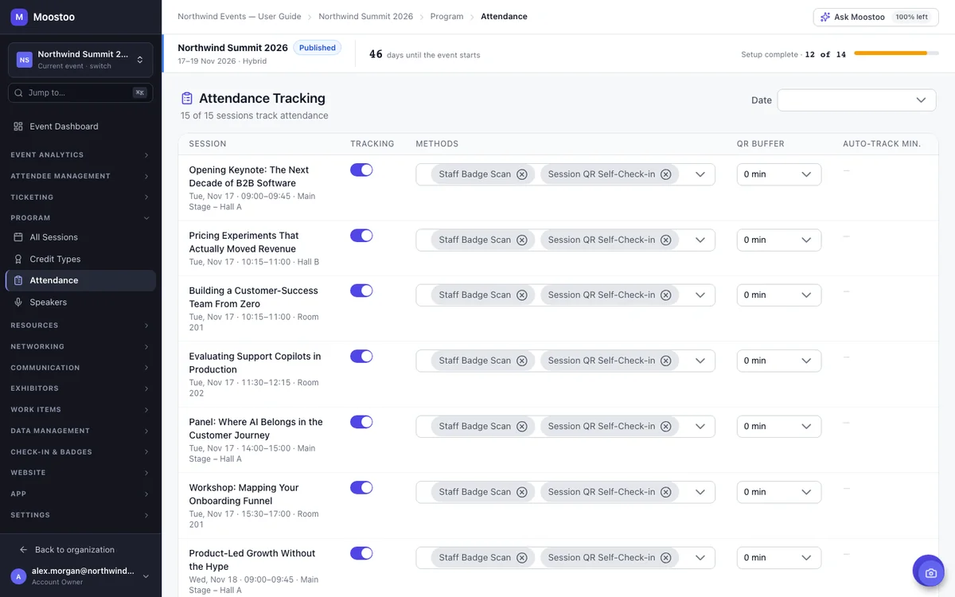The image size is (955, 597).
Task: Open the Settings sidebar section
Action: (x=80, y=515)
